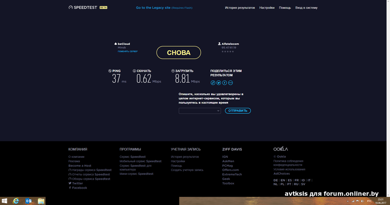Viewport: 390px width, 205px height.
Task: Switch site language to RU
Action: click(x=296, y=184)
